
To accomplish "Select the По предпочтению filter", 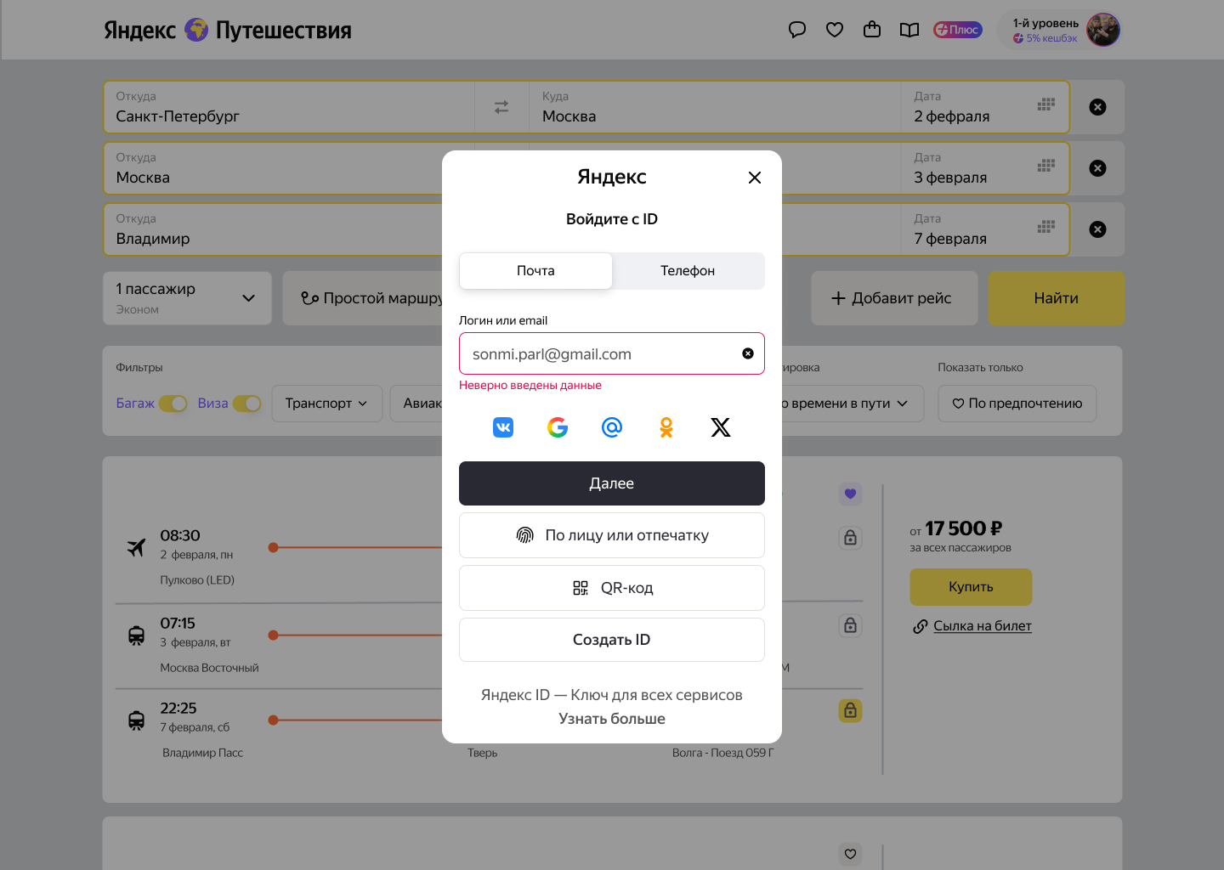I will 1017,404.
